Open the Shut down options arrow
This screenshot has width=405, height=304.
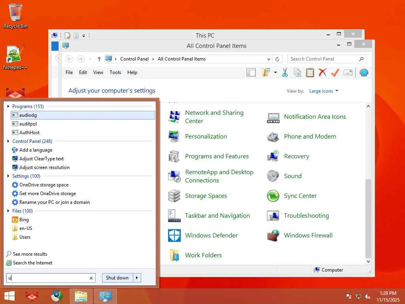tap(137, 278)
